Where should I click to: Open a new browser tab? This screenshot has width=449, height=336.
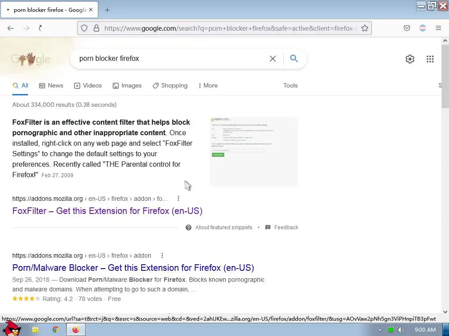click(x=107, y=10)
